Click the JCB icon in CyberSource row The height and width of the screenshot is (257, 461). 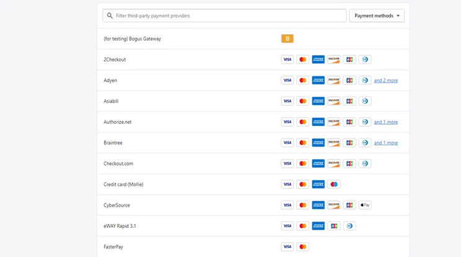(x=349, y=205)
